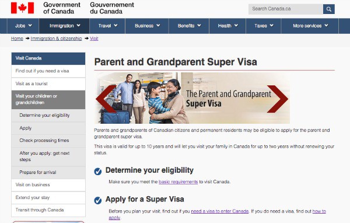
Task: Click the Canadian flag logo
Action: 22,8
